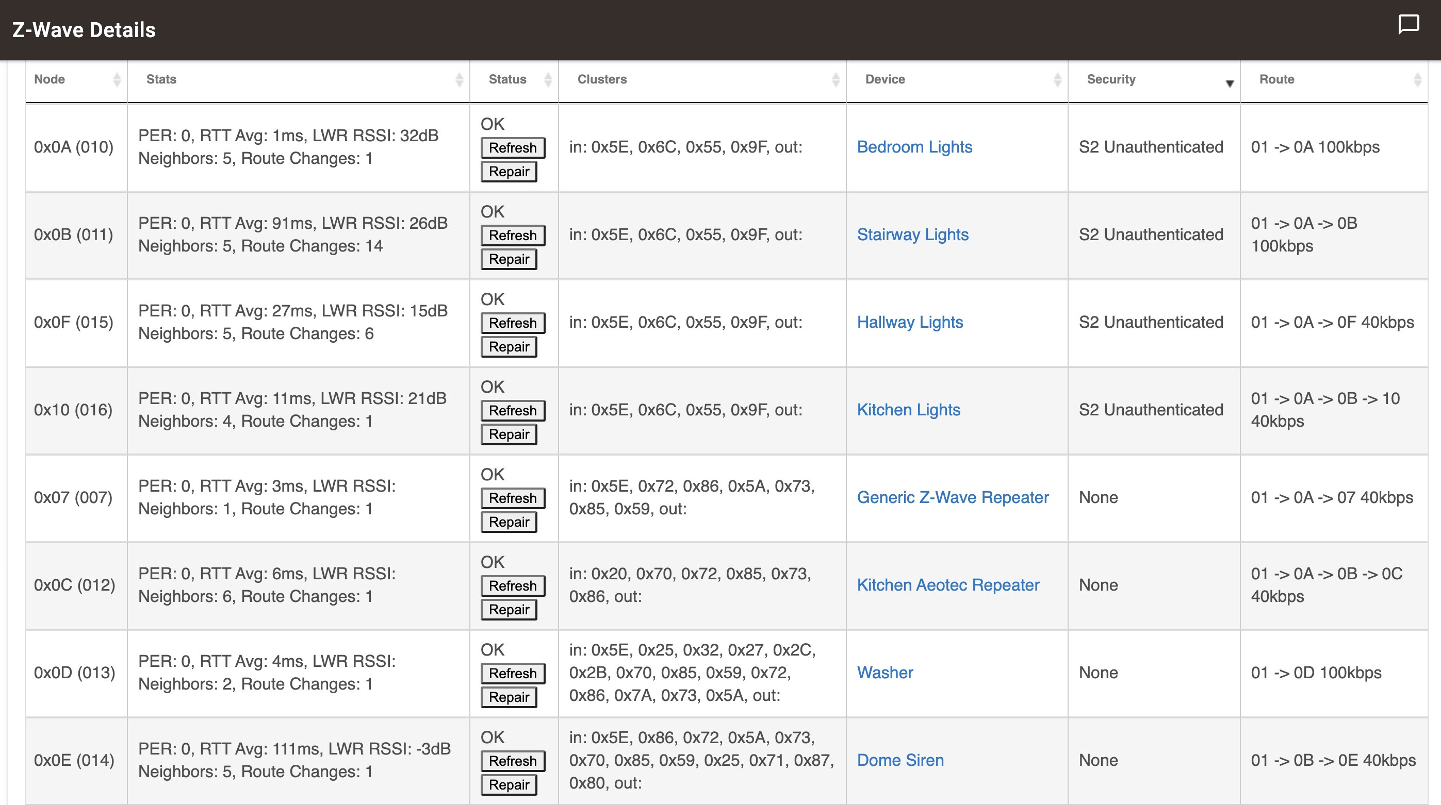This screenshot has width=1441, height=805.
Task: Open the chat bubble icon in header
Action: [1409, 25]
